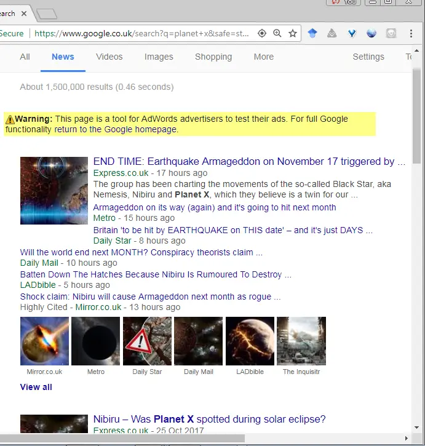Select the News tab
Image resolution: width=425 pixels, height=446 pixels.
(x=63, y=57)
